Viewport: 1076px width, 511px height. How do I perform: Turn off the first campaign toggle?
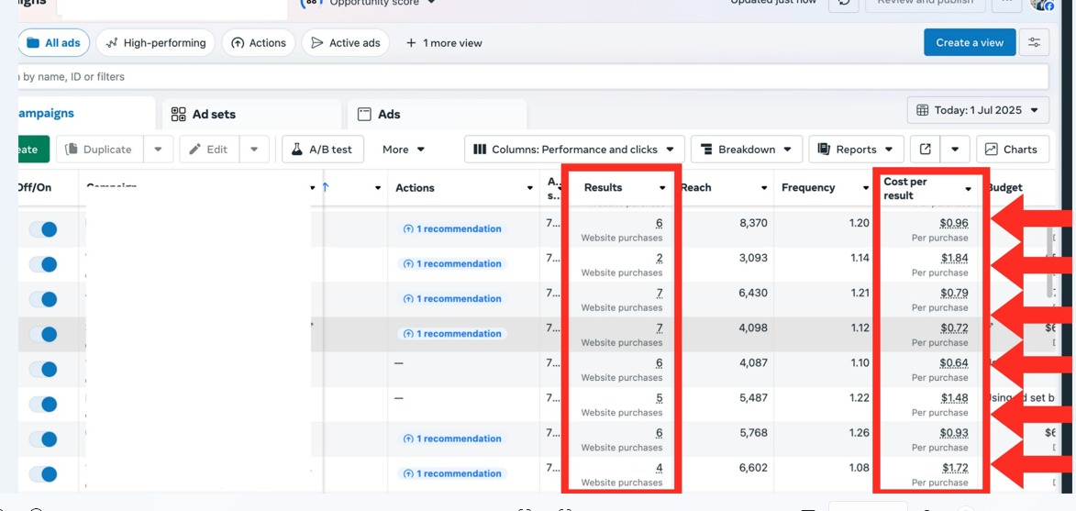43,229
